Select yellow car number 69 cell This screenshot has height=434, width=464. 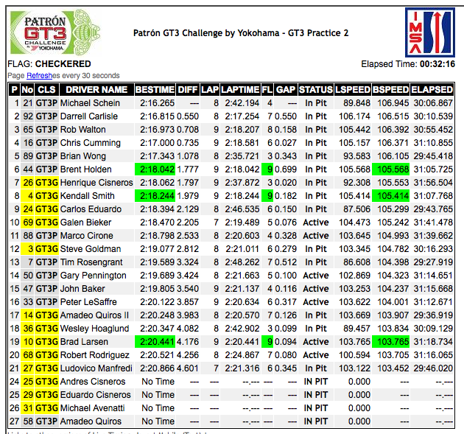(28, 223)
